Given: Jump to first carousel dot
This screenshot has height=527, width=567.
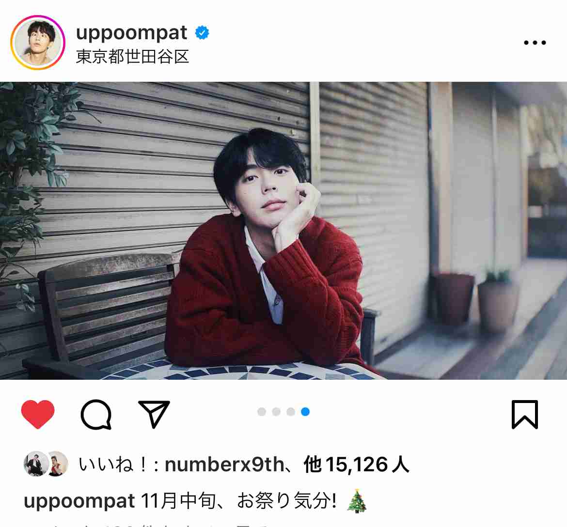Looking at the screenshot, I should [261, 412].
